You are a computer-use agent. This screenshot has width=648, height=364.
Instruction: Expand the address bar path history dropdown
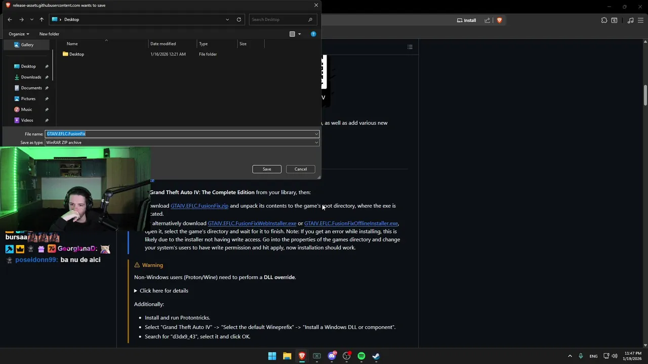point(227,19)
